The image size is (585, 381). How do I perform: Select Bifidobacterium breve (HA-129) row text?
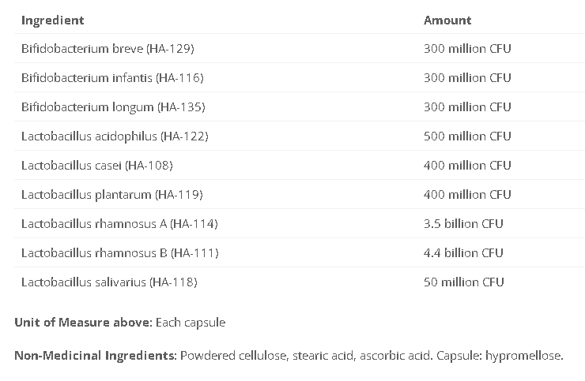[108, 48]
